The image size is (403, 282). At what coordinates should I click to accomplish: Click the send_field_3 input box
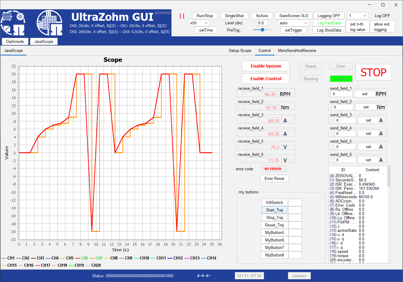(x=345, y=120)
